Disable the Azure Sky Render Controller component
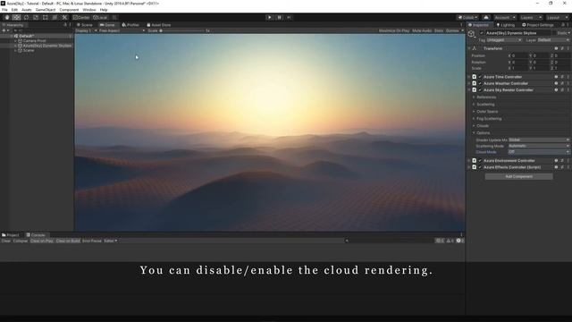Screen dimensions: 572x322 pyautogui.click(x=480, y=90)
